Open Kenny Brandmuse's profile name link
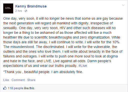This screenshot has width=128, height=92. tap(31, 6)
